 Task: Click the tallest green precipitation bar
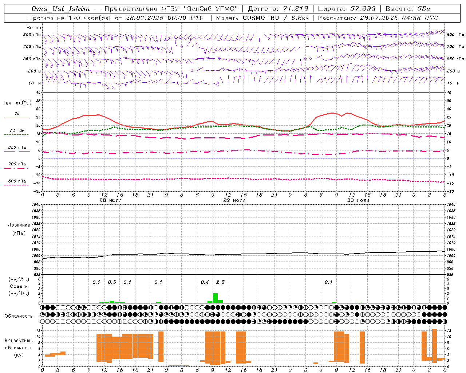pyautogui.click(x=215, y=298)
